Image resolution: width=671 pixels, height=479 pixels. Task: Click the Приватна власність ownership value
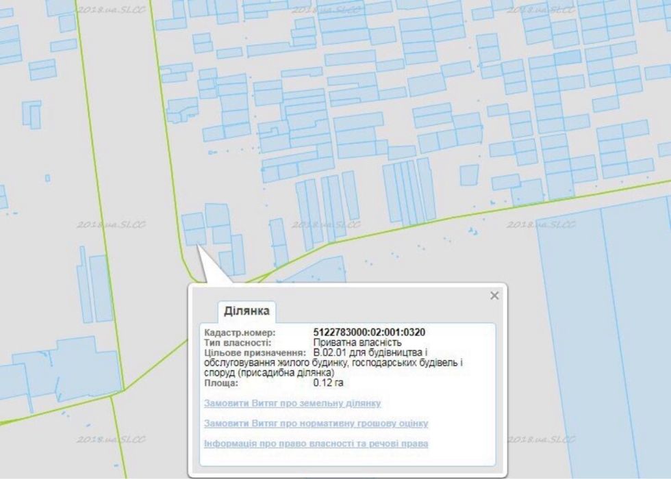click(x=357, y=343)
